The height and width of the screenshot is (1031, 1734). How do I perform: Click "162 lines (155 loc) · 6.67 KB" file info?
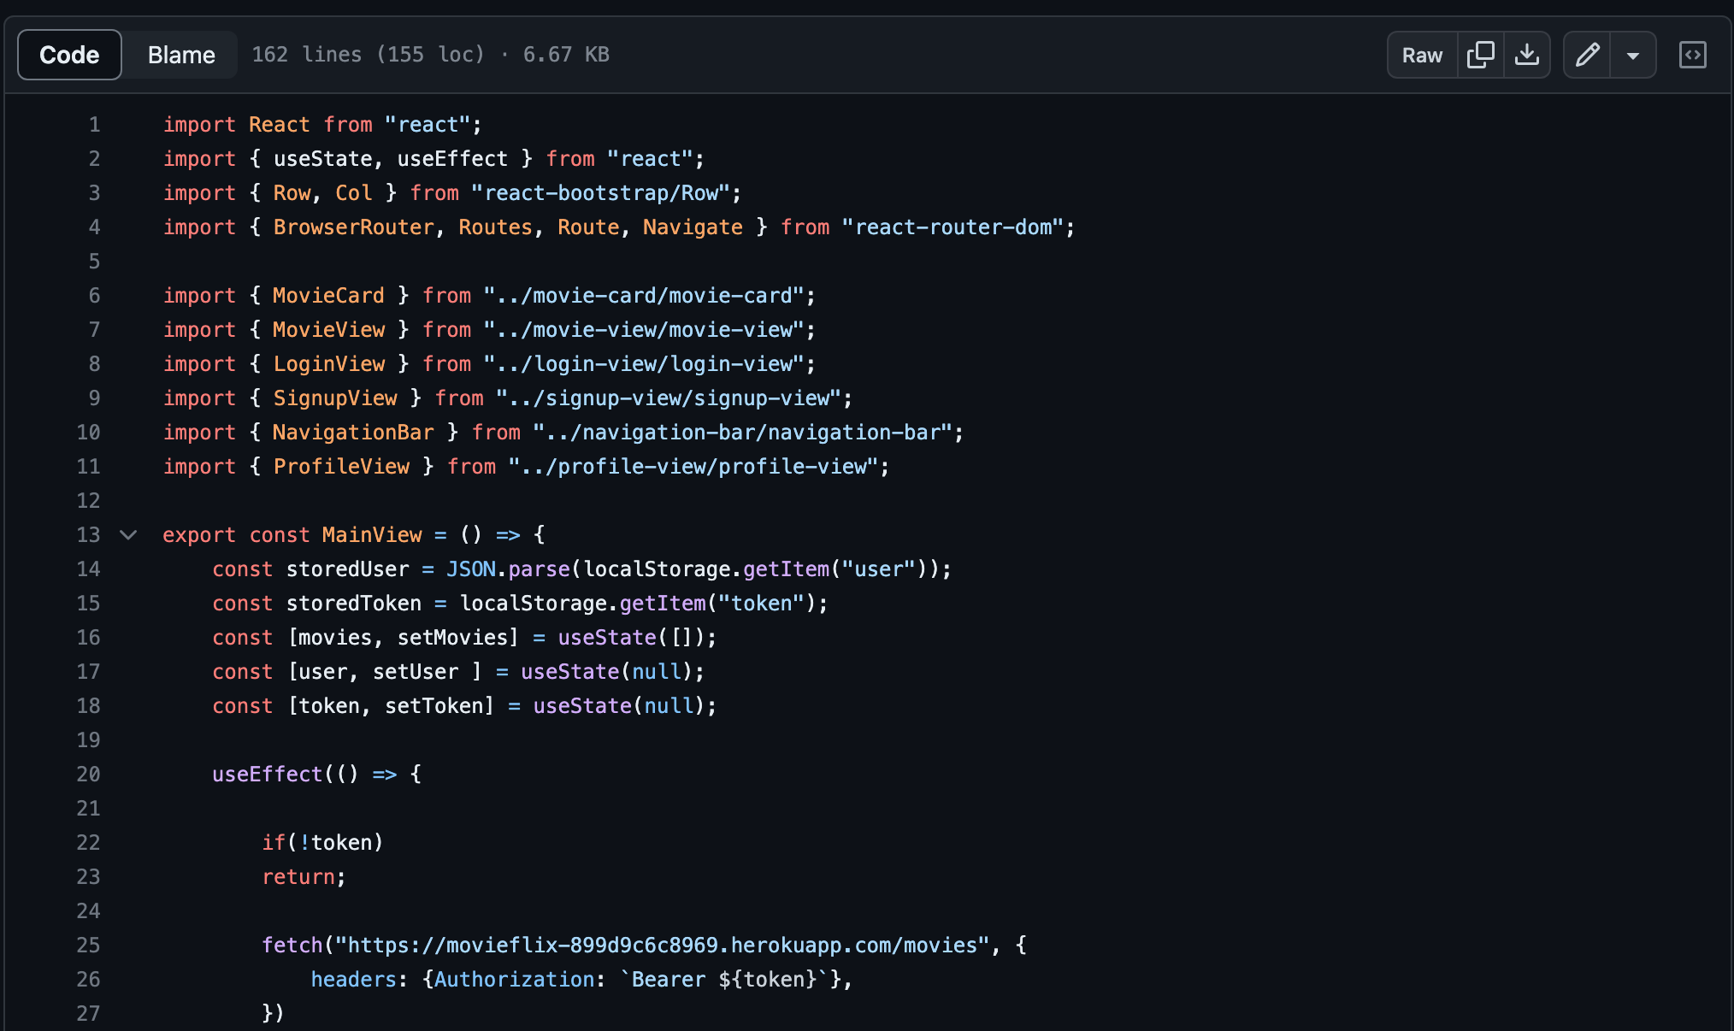click(x=430, y=55)
